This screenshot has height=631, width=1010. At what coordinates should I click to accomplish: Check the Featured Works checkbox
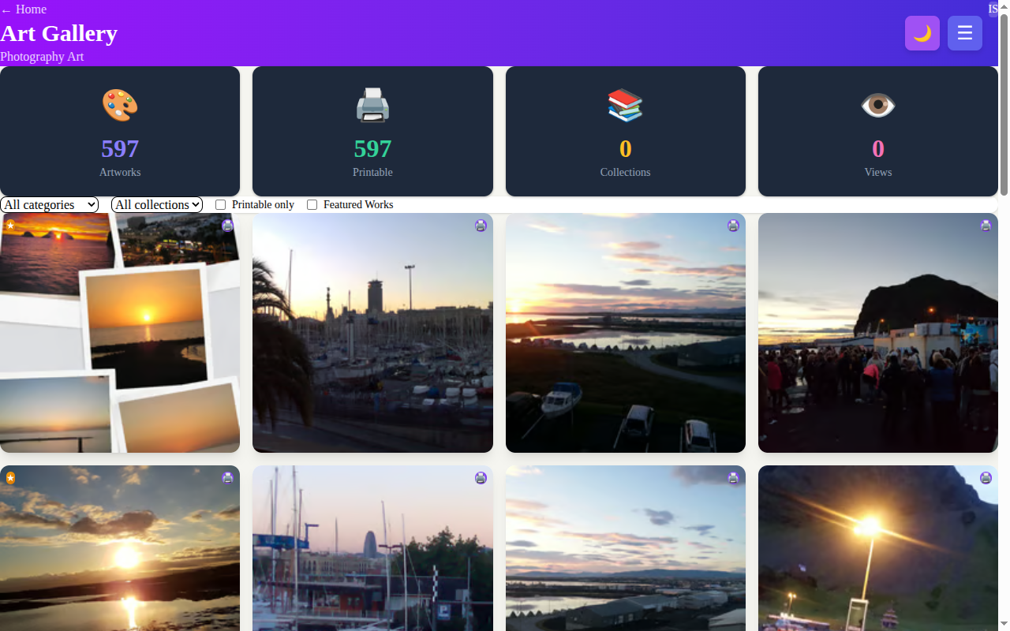(312, 205)
